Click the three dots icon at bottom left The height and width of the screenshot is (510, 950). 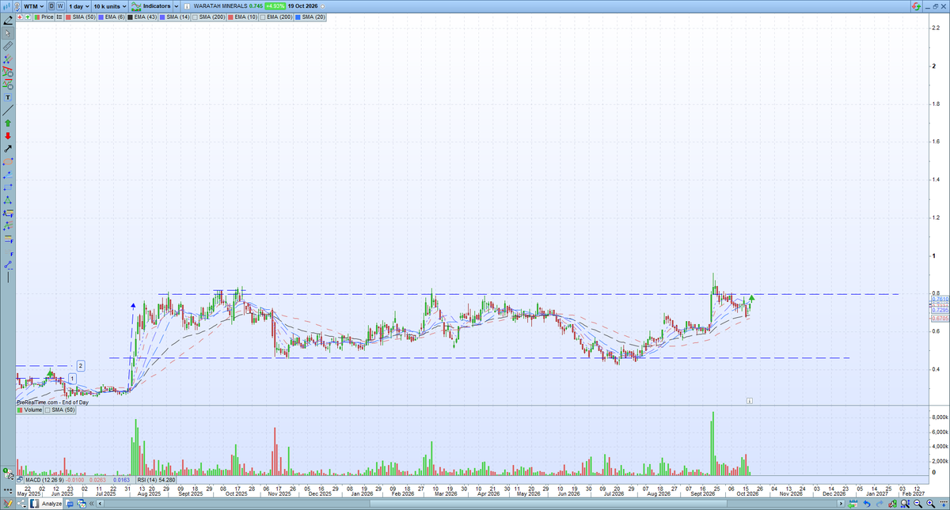click(x=7, y=490)
